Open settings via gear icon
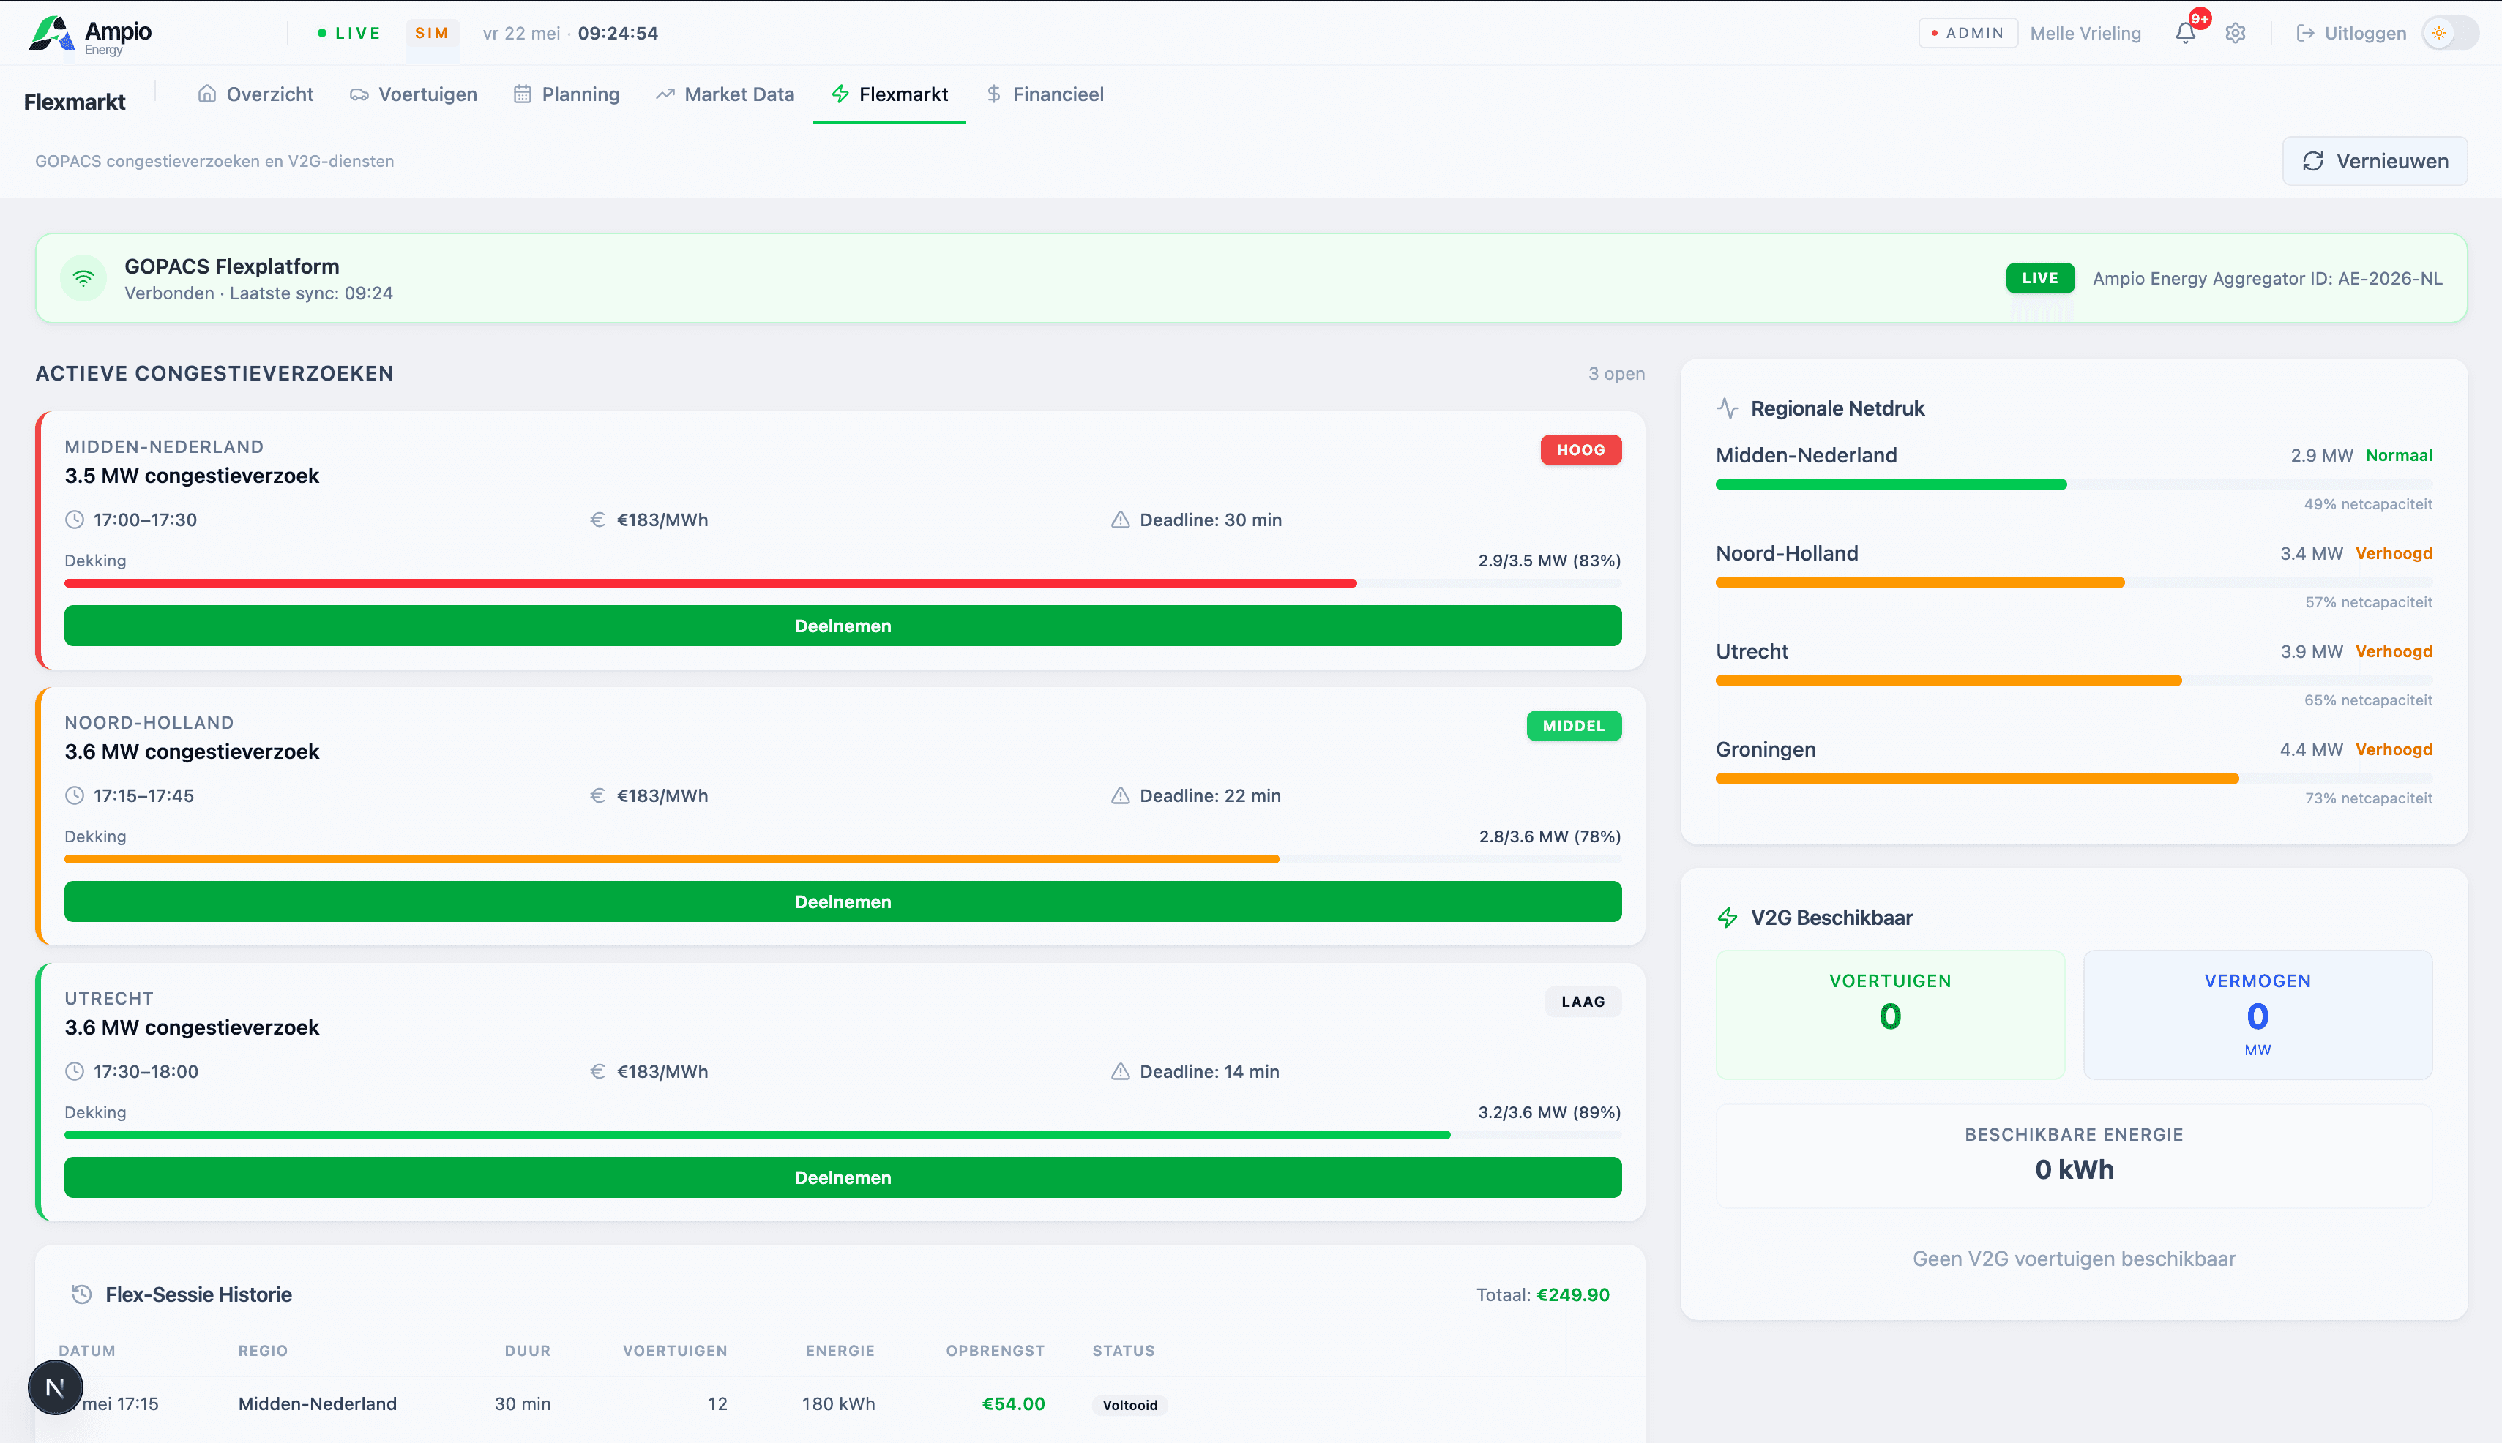This screenshot has height=1443, width=2502. [x=2236, y=33]
